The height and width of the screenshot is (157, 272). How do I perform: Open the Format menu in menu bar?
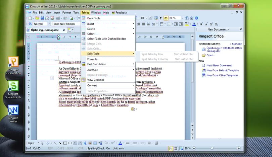66,13
